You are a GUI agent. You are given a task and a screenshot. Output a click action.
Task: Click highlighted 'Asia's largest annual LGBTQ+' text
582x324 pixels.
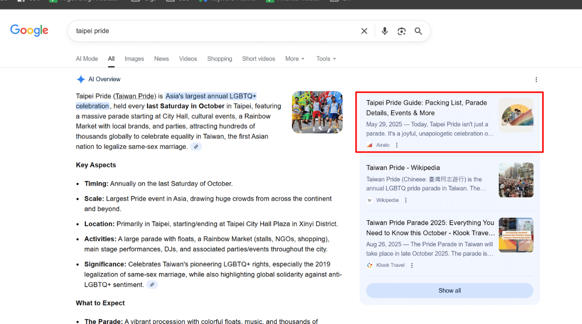[211, 96]
